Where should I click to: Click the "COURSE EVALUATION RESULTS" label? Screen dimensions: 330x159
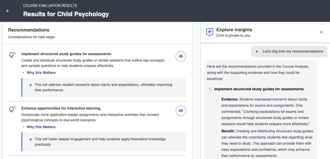[x=50, y=5]
